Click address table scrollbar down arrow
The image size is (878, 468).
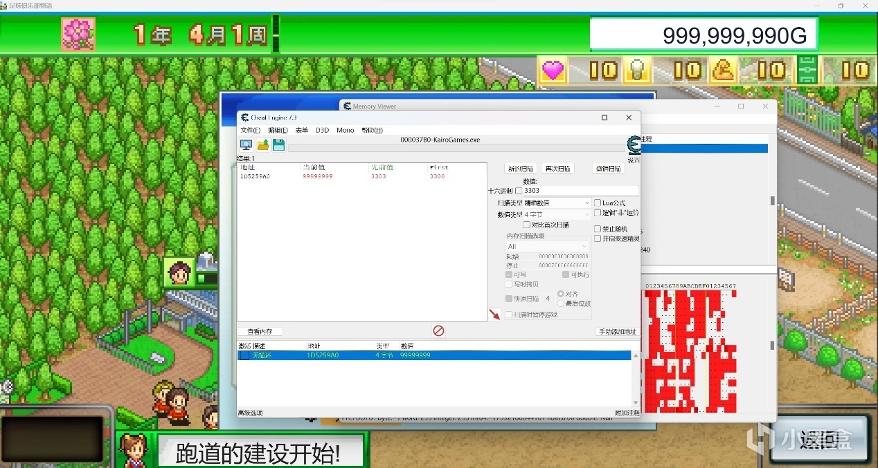pos(636,402)
